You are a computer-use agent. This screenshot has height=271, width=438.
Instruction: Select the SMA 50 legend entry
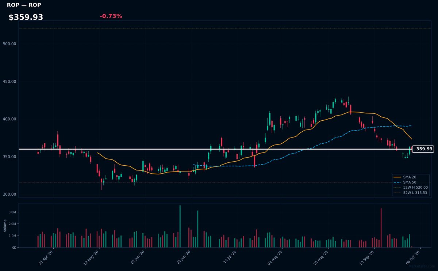[x=410, y=182]
